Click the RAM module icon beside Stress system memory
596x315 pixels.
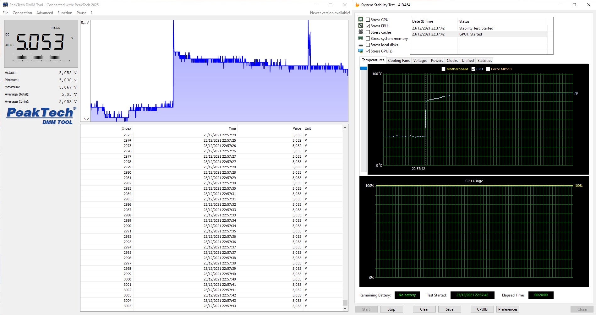click(361, 38)
